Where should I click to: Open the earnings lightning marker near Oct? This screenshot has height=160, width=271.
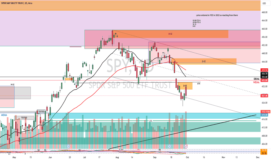tap(186, 146)
